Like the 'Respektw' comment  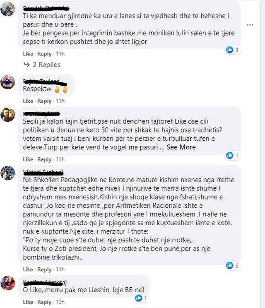point(28,101)
